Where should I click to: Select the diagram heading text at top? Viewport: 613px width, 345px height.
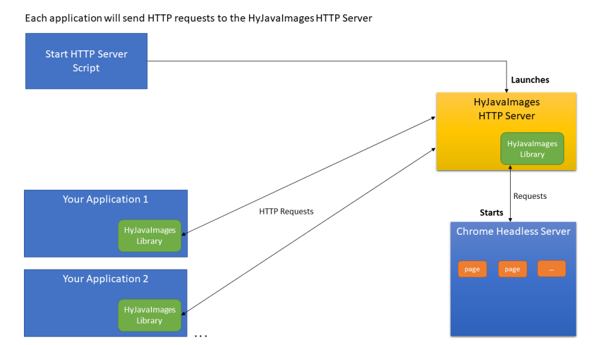pyautogui.click(x=198, y=18)
